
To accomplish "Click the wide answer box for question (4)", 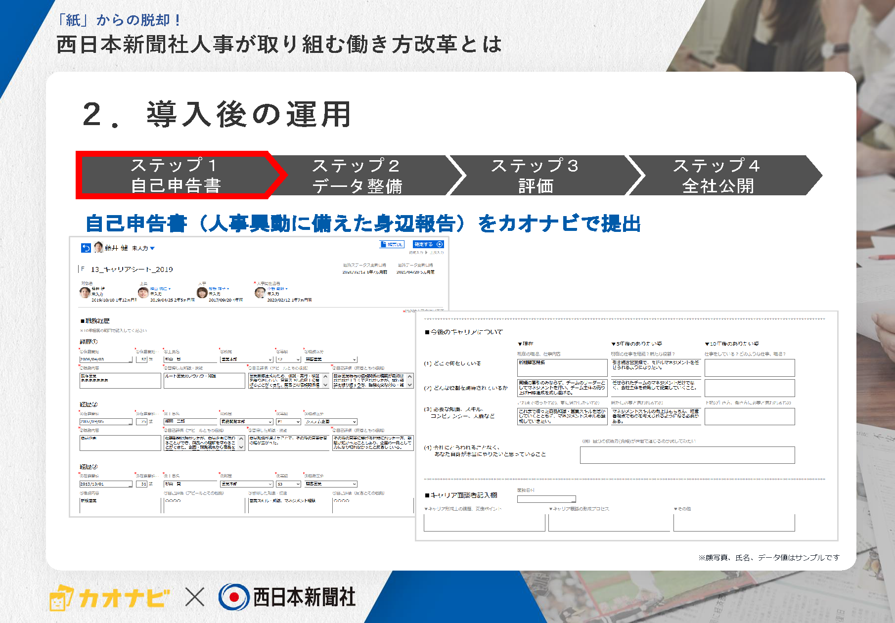I will tap(687, 455).
